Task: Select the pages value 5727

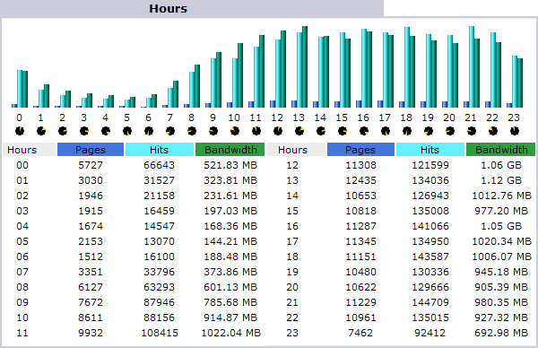Action: [x=91, y=165]
